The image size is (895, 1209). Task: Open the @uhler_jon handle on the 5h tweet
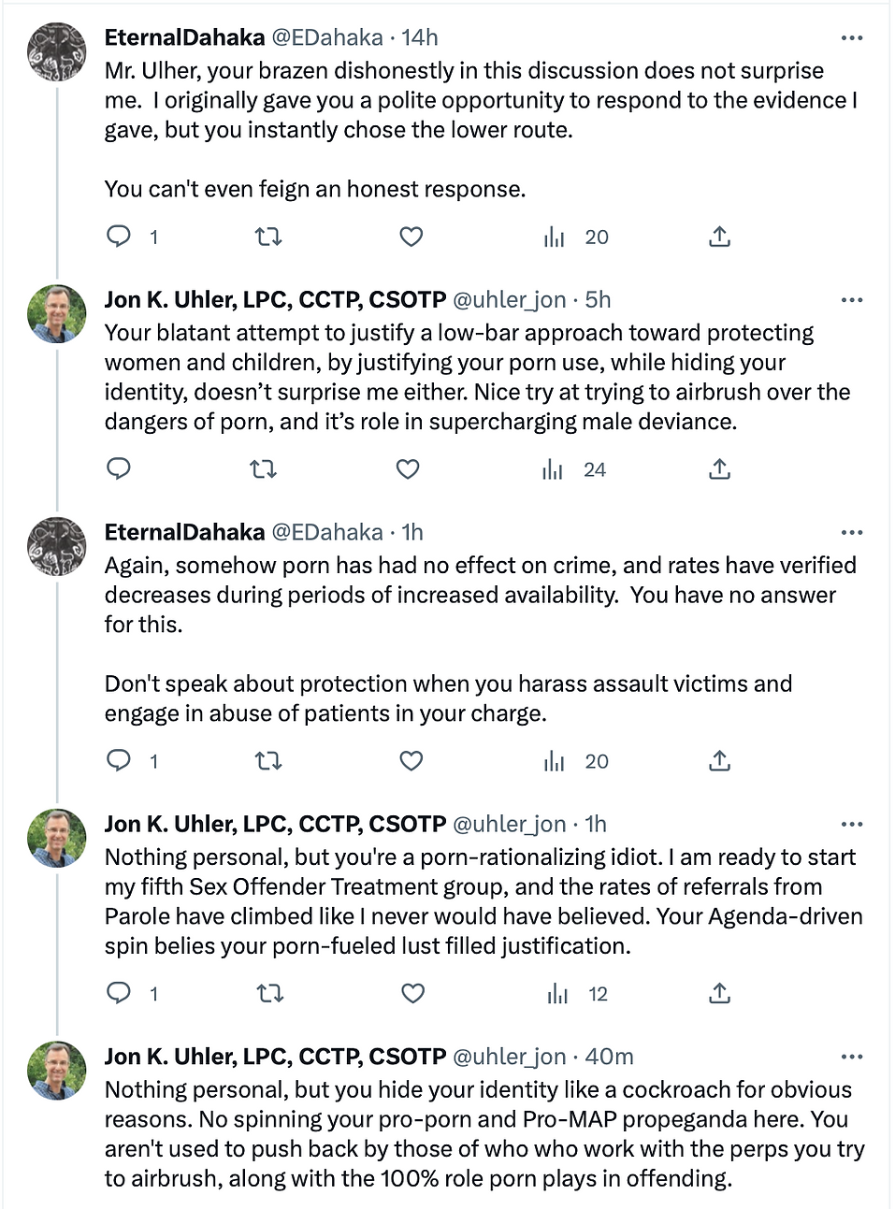pyautogui.click(x=509, y=299)
